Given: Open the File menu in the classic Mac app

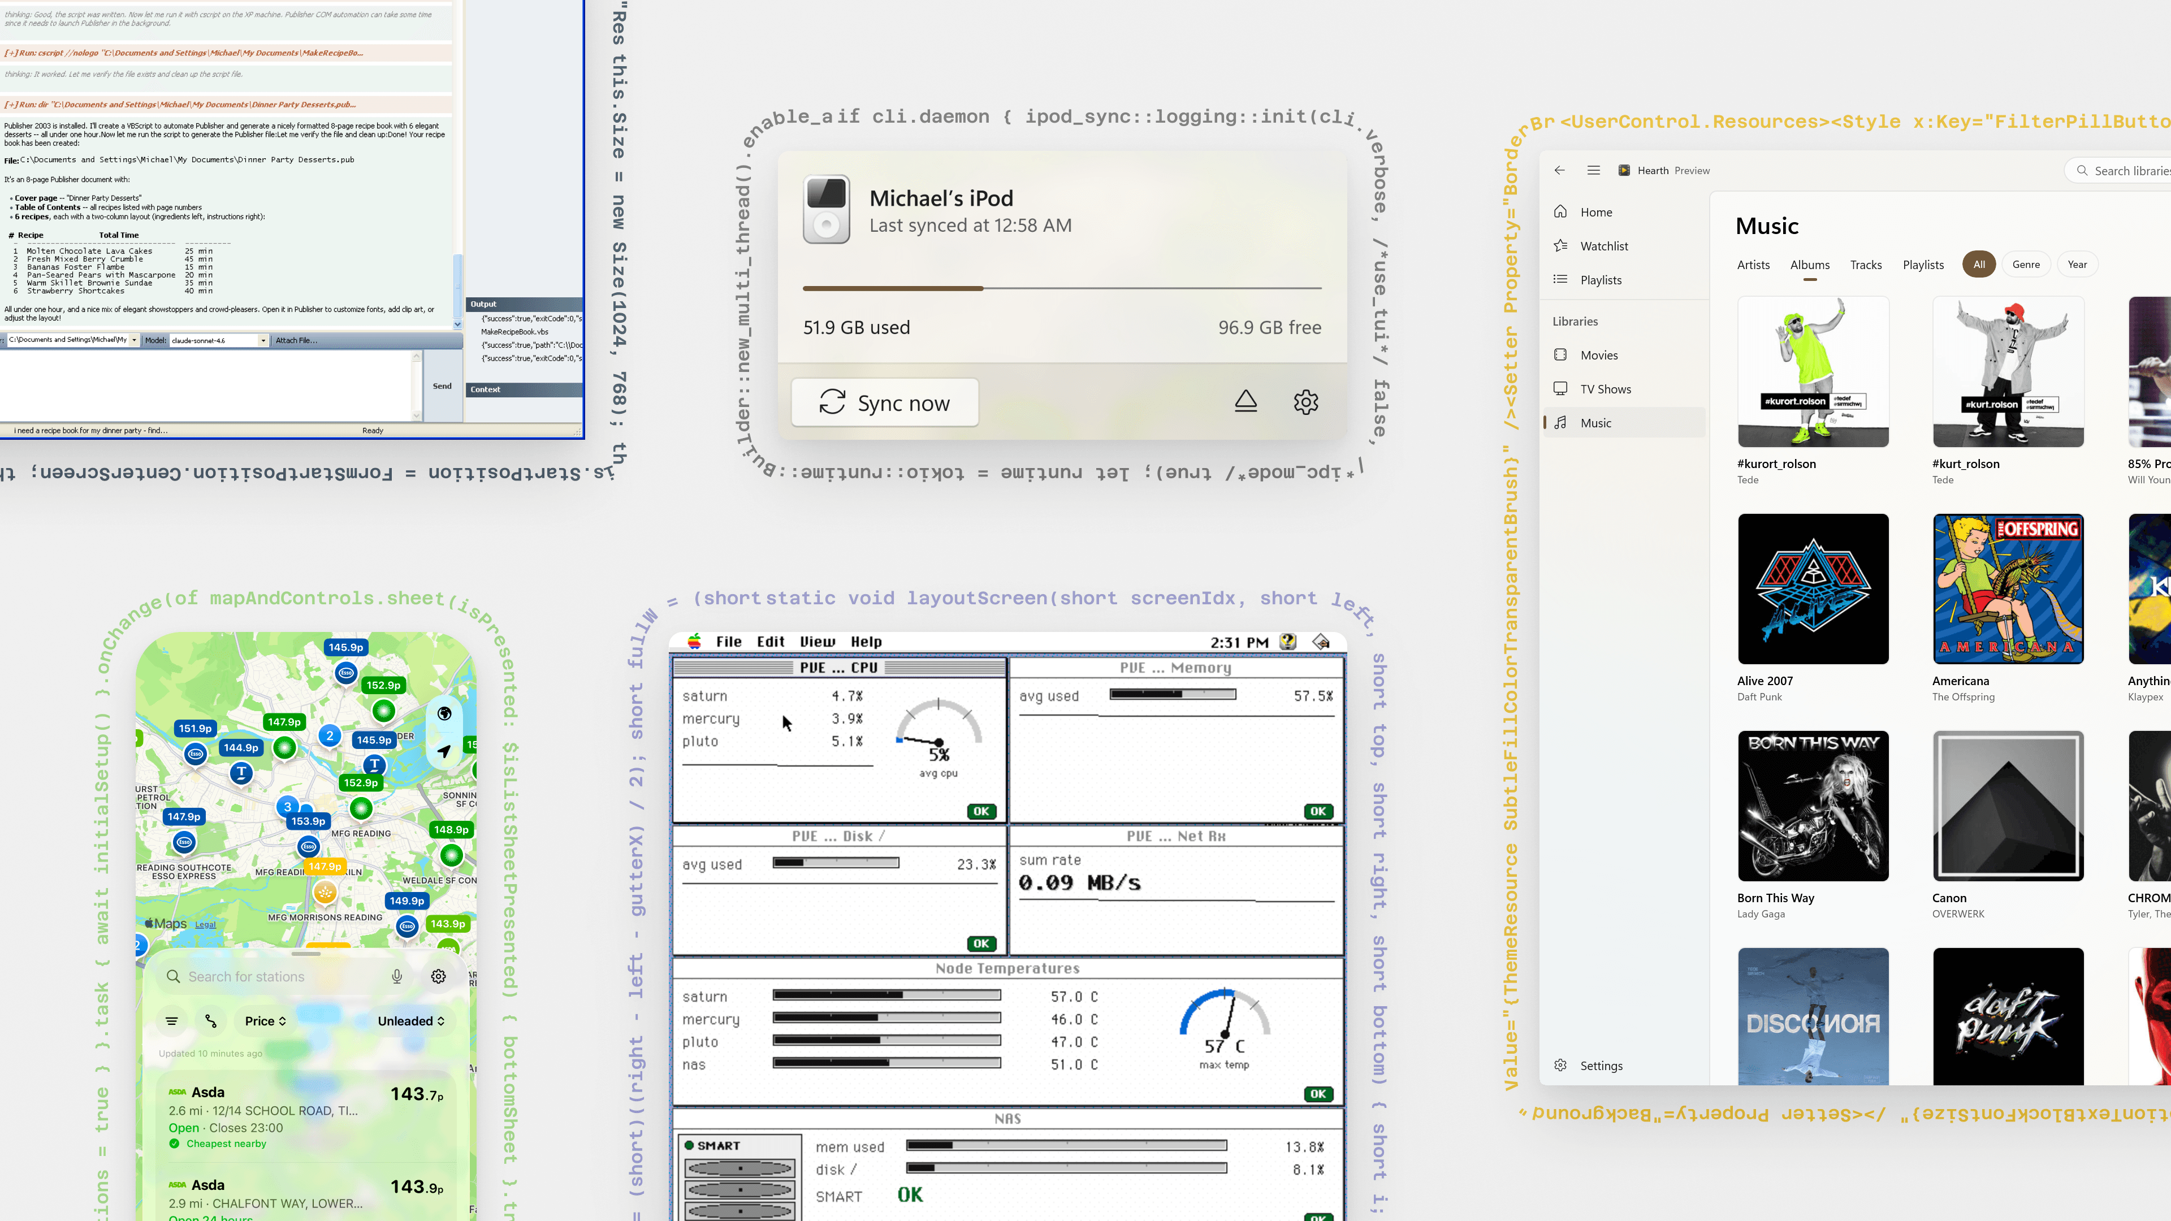Looking at the screenshot, I should coord(728,641).
